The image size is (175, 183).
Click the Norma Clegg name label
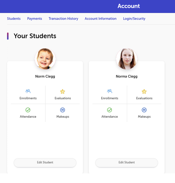click(x=127, y=76)
